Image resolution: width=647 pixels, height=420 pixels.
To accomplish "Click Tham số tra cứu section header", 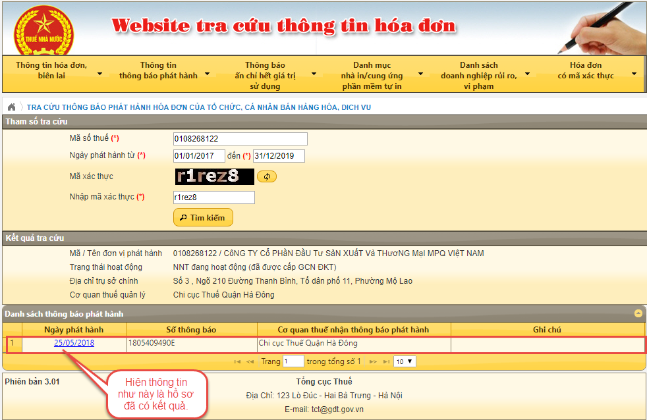I will [324, 122].
